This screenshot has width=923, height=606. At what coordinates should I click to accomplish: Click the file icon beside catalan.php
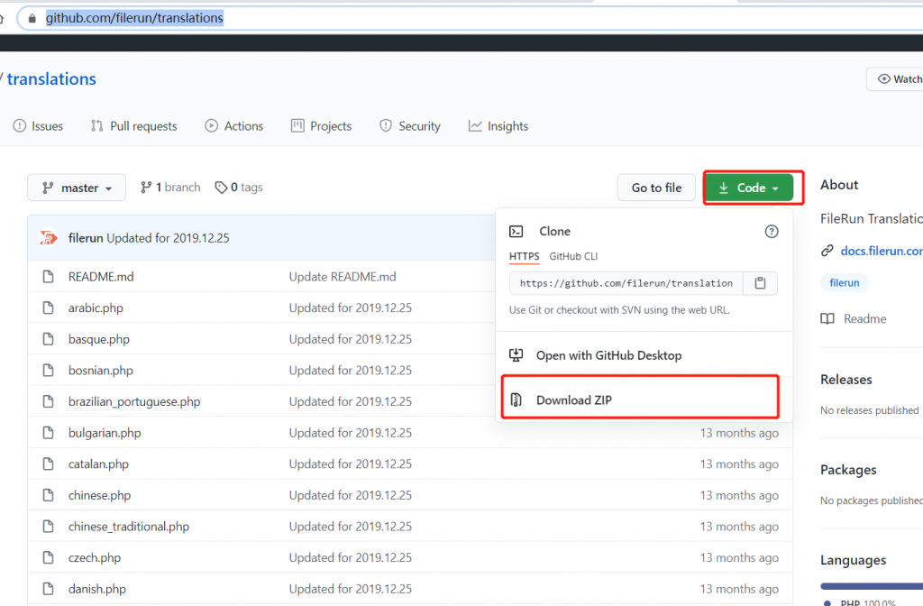pos(49,464)
